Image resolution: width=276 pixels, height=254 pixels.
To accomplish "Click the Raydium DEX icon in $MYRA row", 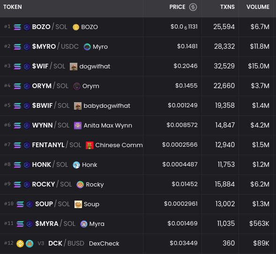I will (30, 224).
